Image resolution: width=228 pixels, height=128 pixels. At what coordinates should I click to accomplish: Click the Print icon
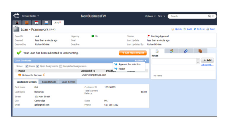[x=208, y=29]
